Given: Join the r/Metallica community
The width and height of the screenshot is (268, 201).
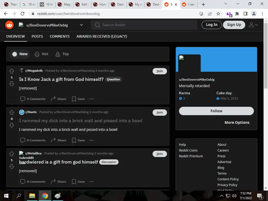Looking at the screenshot, I should coord(160,154).
